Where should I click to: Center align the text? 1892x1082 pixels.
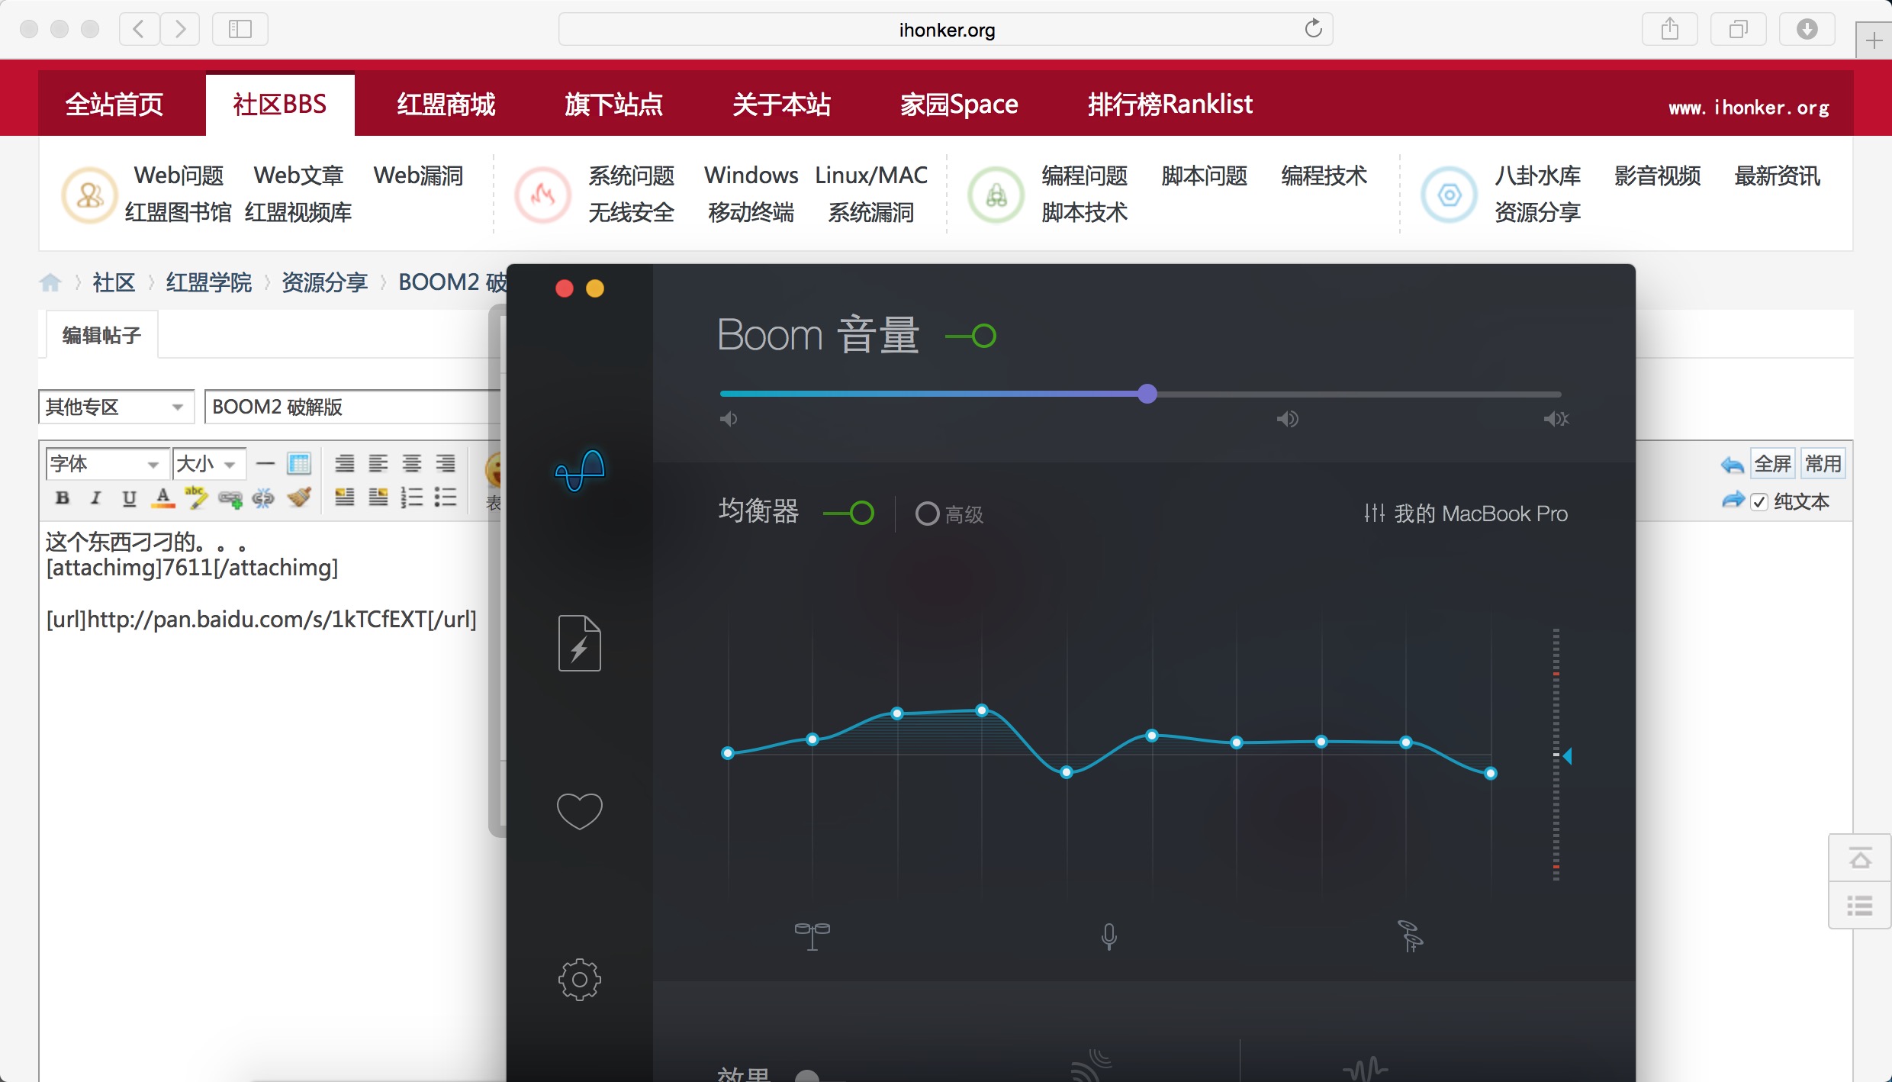pyautogui.click(x=412, y=463)
